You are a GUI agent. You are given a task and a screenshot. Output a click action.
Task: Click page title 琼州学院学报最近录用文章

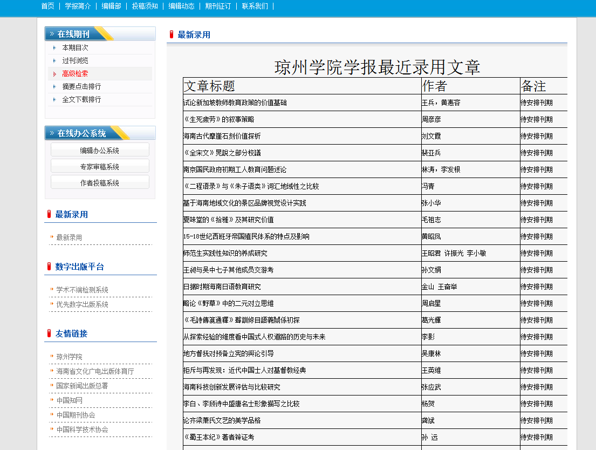click(377, 67)
